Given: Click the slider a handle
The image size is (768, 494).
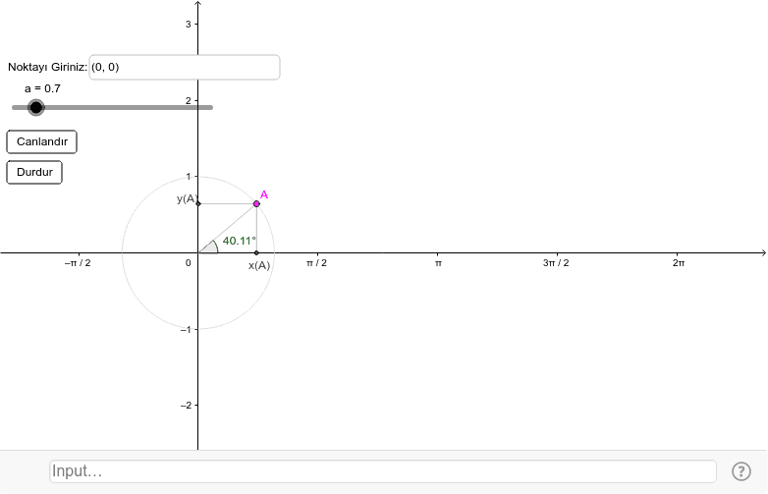Looking at the screenshot, I should pos(35,107).
